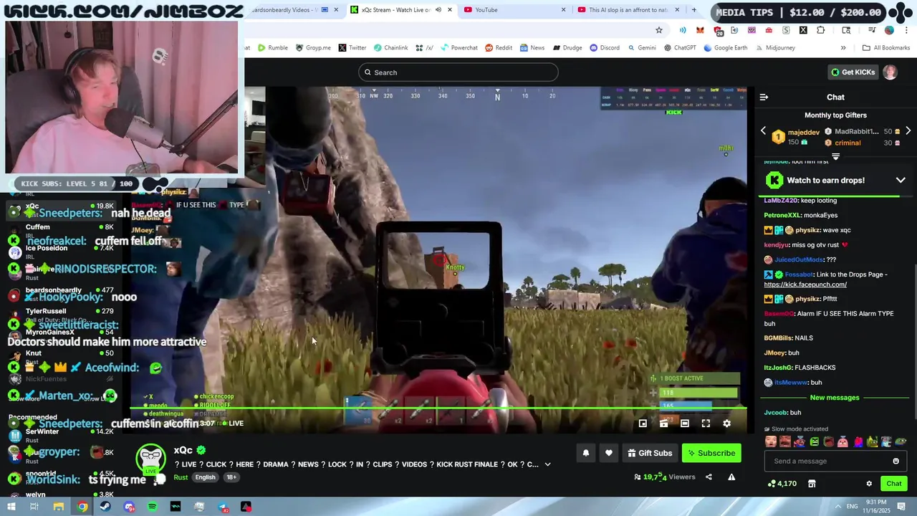Viewport: 917px width, 516px height.
Task: Open the Midjourney bookmark
Action: (774, 48)
